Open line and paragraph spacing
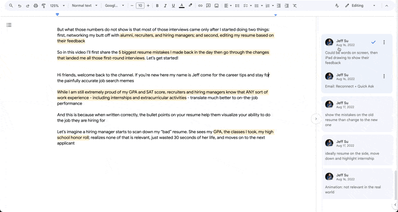398x212 pixels. pyautogui.click(x=237, y=5)
